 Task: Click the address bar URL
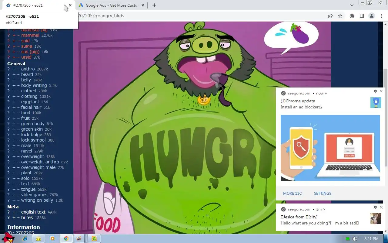click(102, 16)
